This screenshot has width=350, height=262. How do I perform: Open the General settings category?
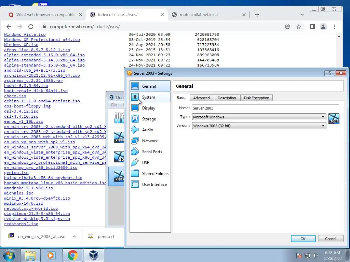(150, 86)
